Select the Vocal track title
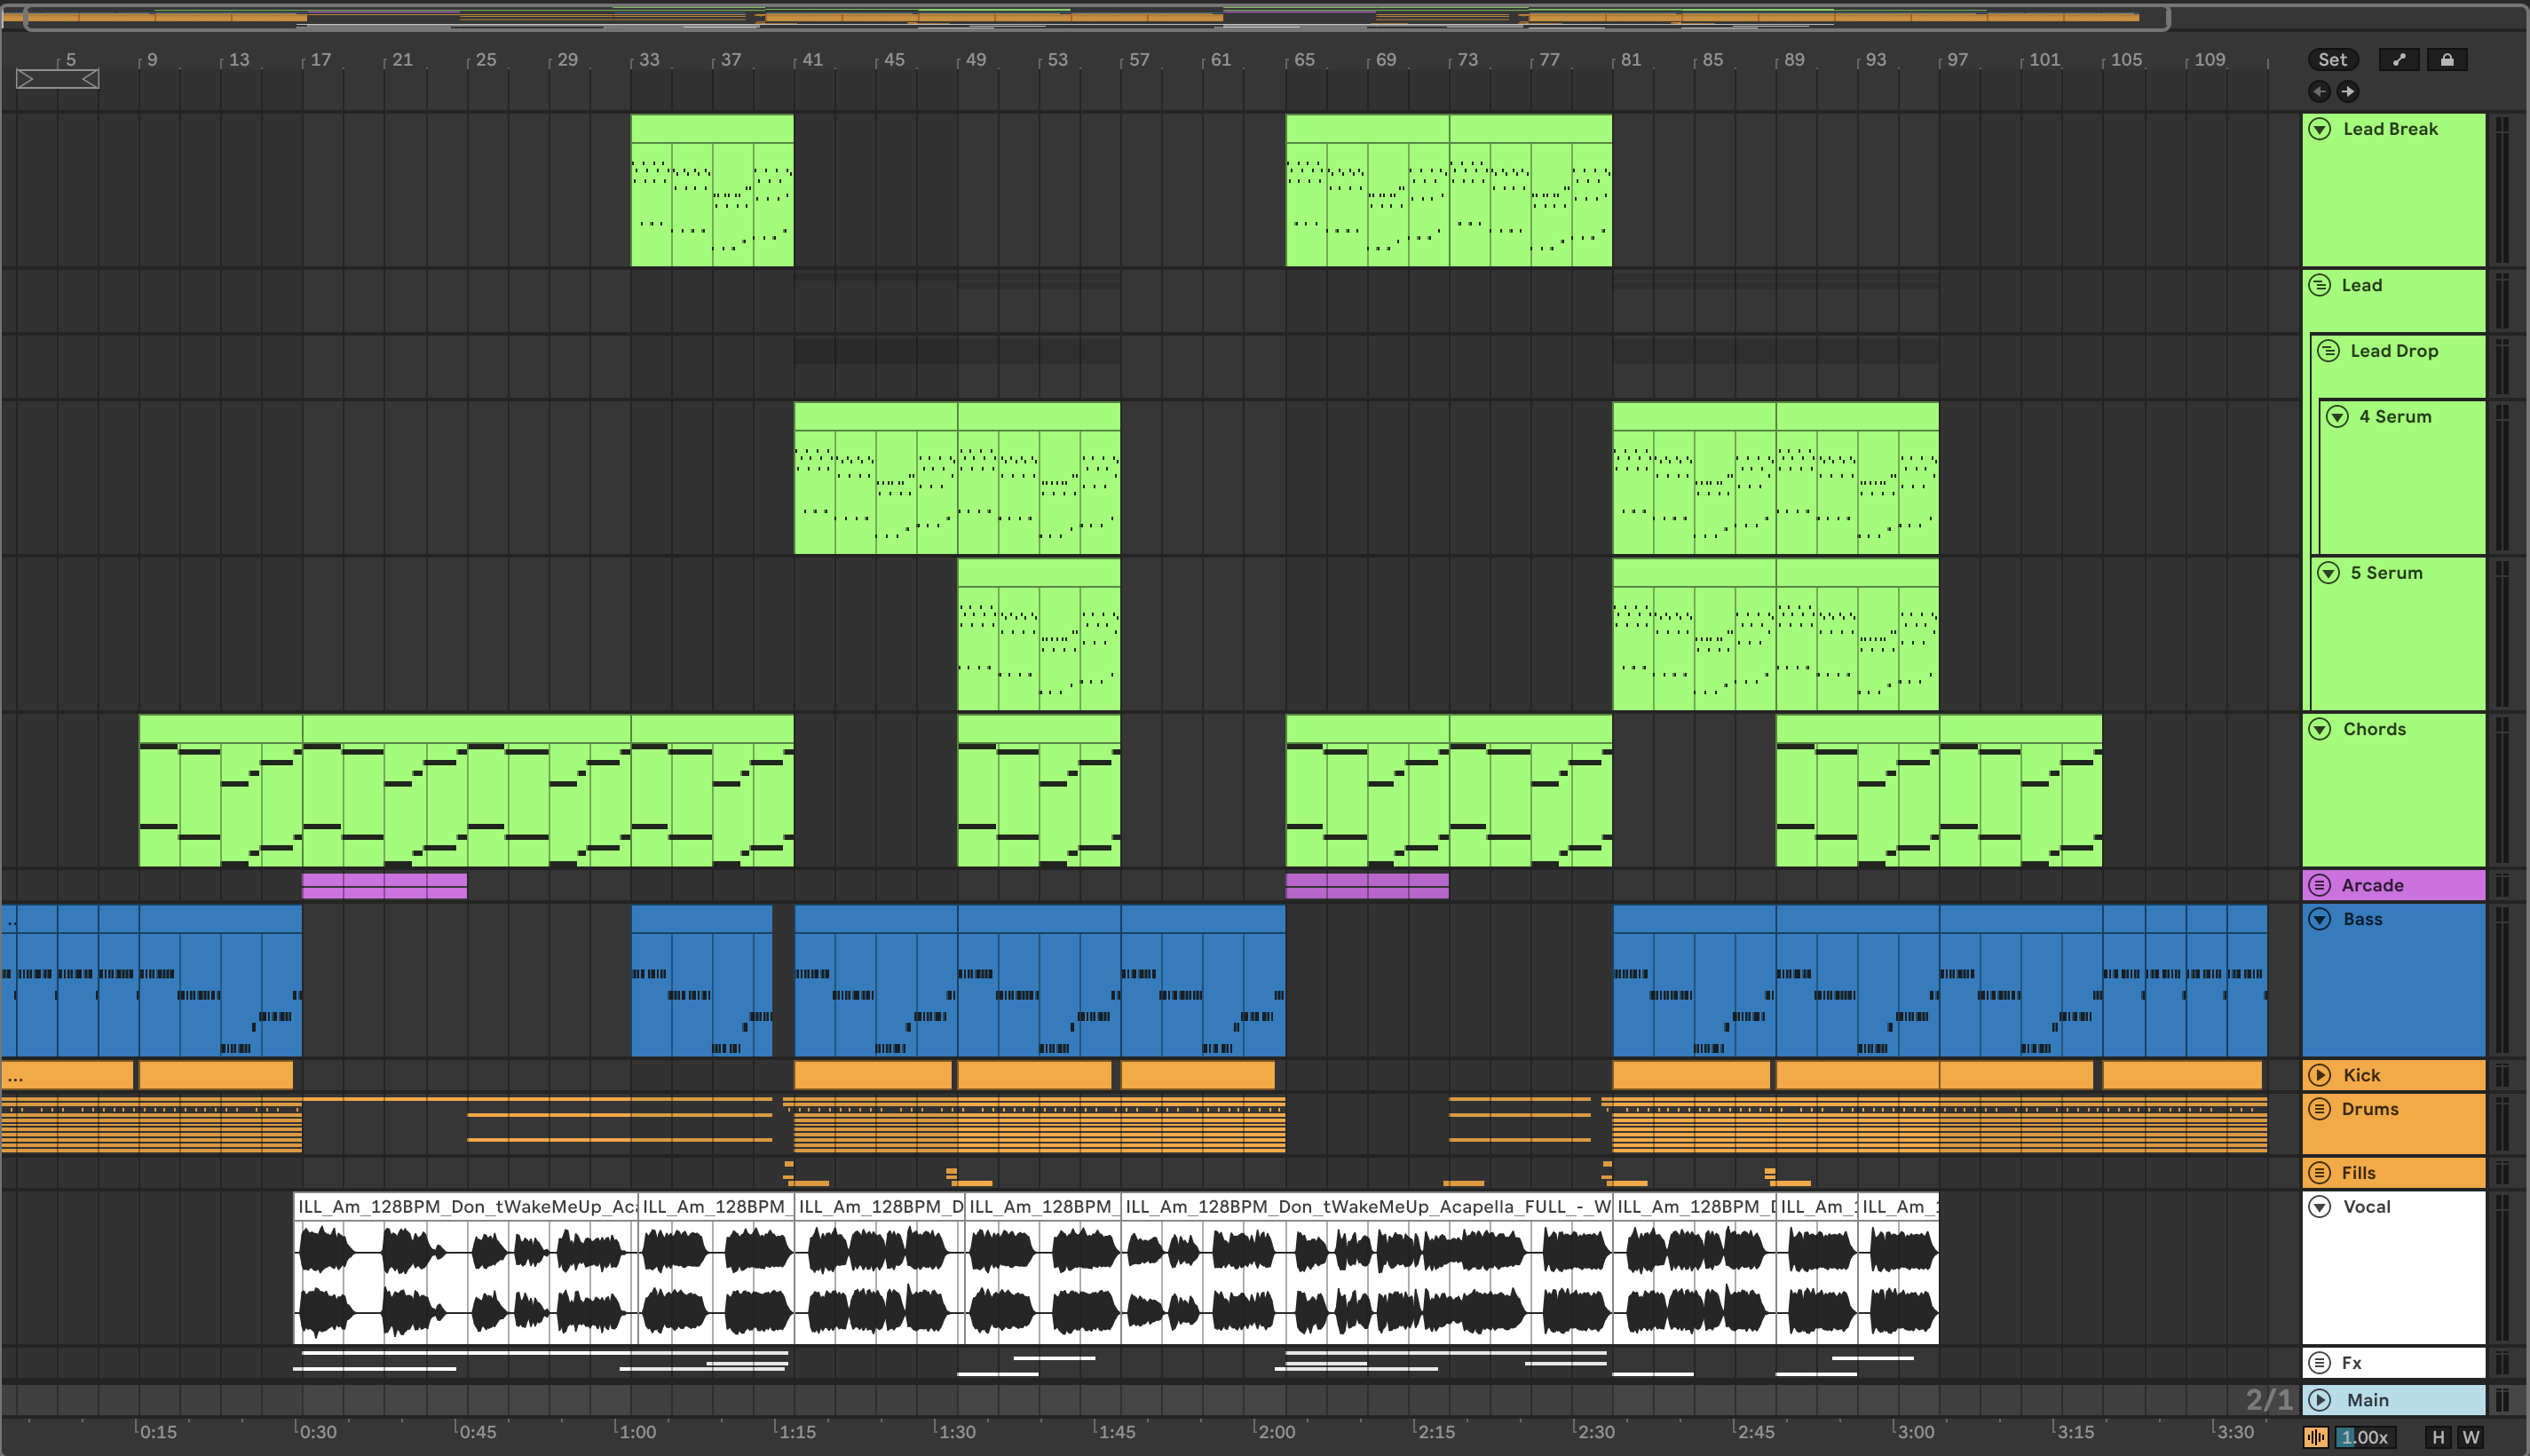 pos(2367,1207)
